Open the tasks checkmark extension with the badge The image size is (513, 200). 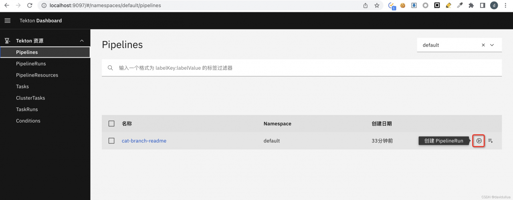coord(392,6)
